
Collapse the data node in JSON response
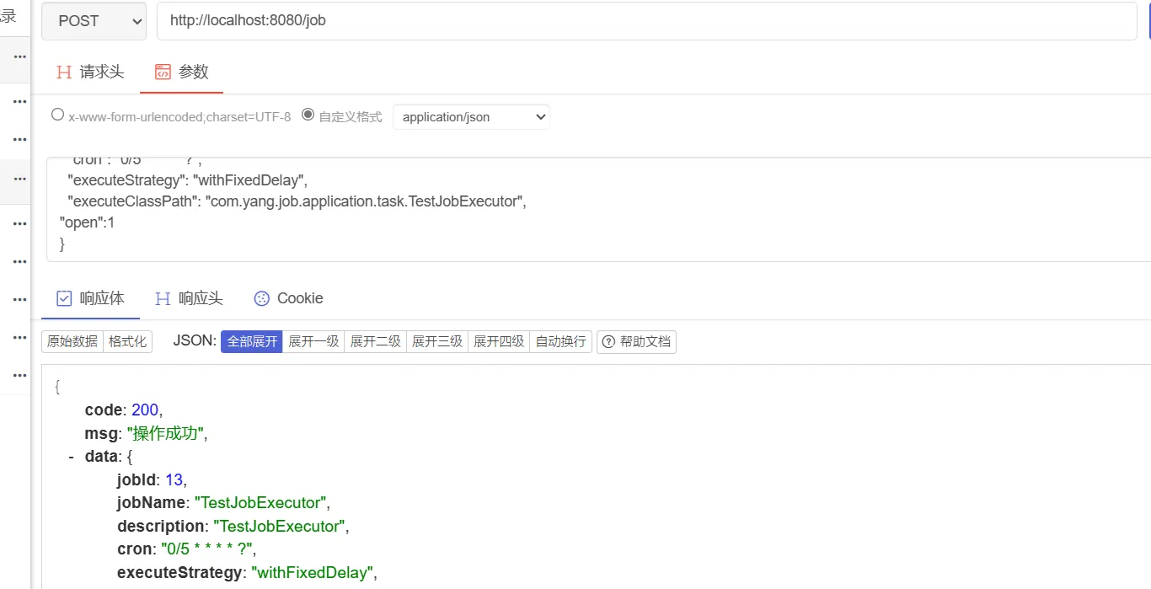coord(71,457)
